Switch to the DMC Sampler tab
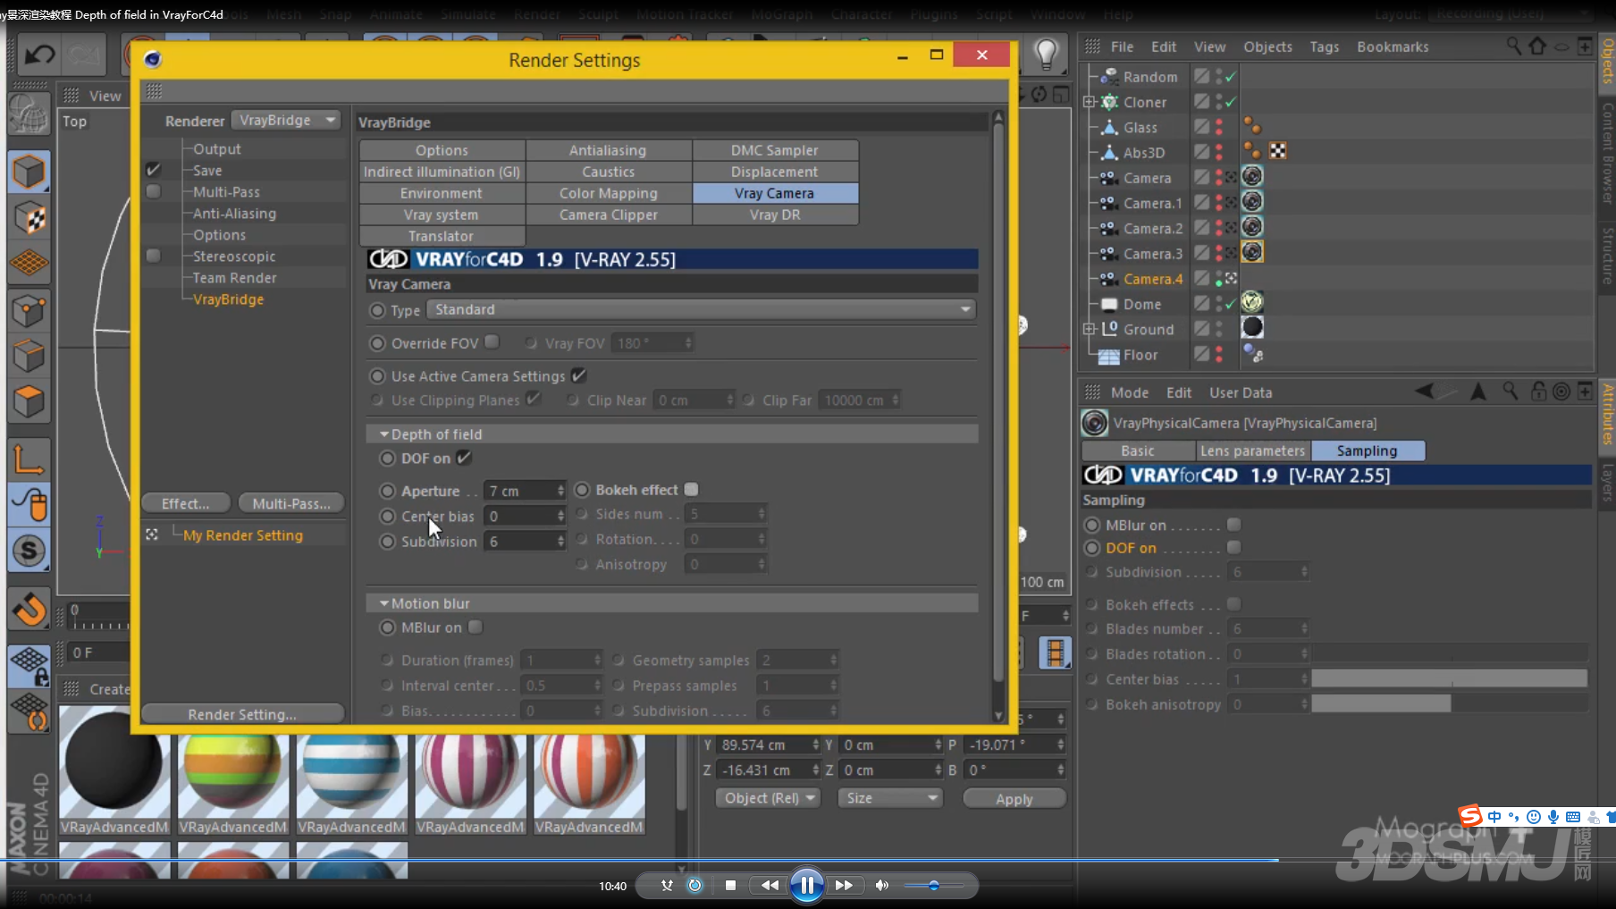Image resolution: width=1616 pixels, height=909 pixels. pyautogui.click(x=775, y=150)
